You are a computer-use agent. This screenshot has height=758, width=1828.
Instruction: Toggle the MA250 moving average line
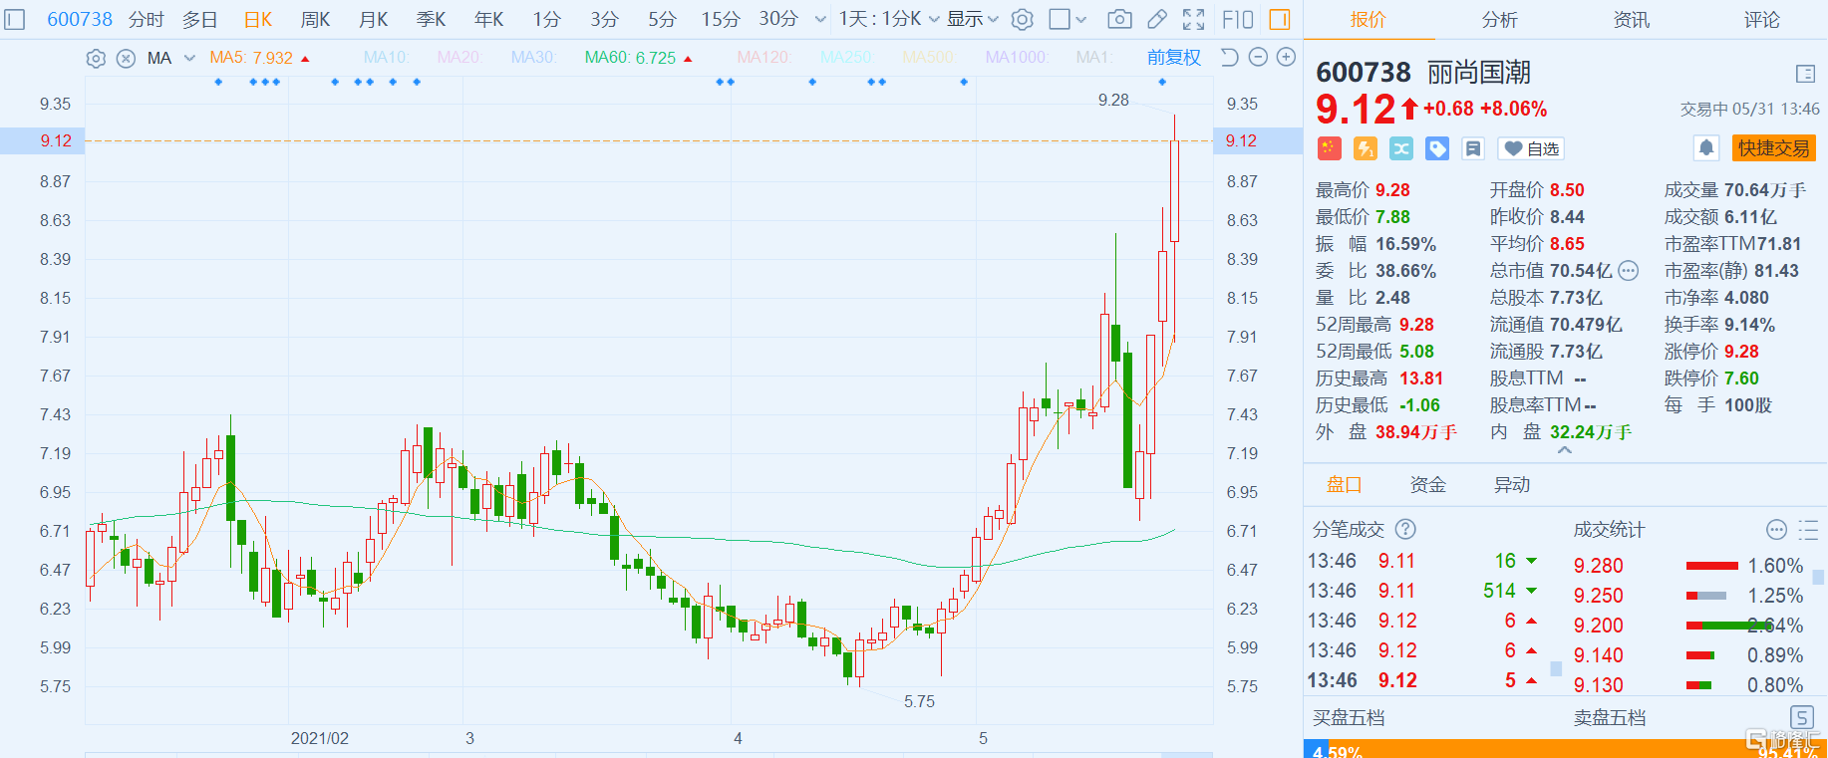[x=847, y=58]
